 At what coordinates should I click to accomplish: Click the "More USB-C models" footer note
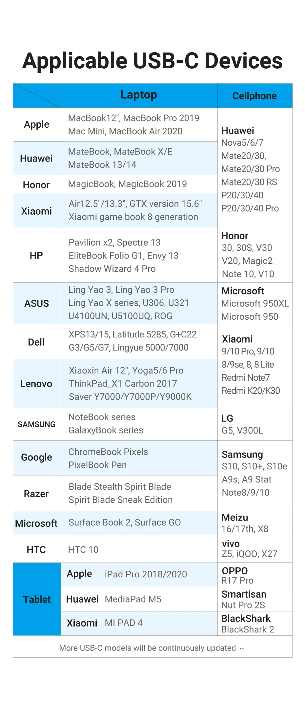[148, 648]
